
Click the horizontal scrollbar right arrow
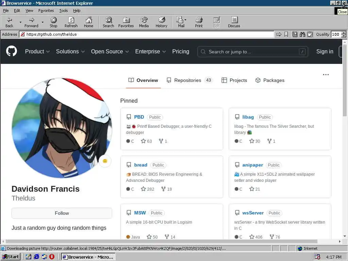click(x=340, y=241)
